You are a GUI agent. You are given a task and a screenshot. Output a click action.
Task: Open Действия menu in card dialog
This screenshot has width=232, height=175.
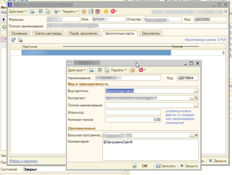pyautogui.click(x=76, y=70)
